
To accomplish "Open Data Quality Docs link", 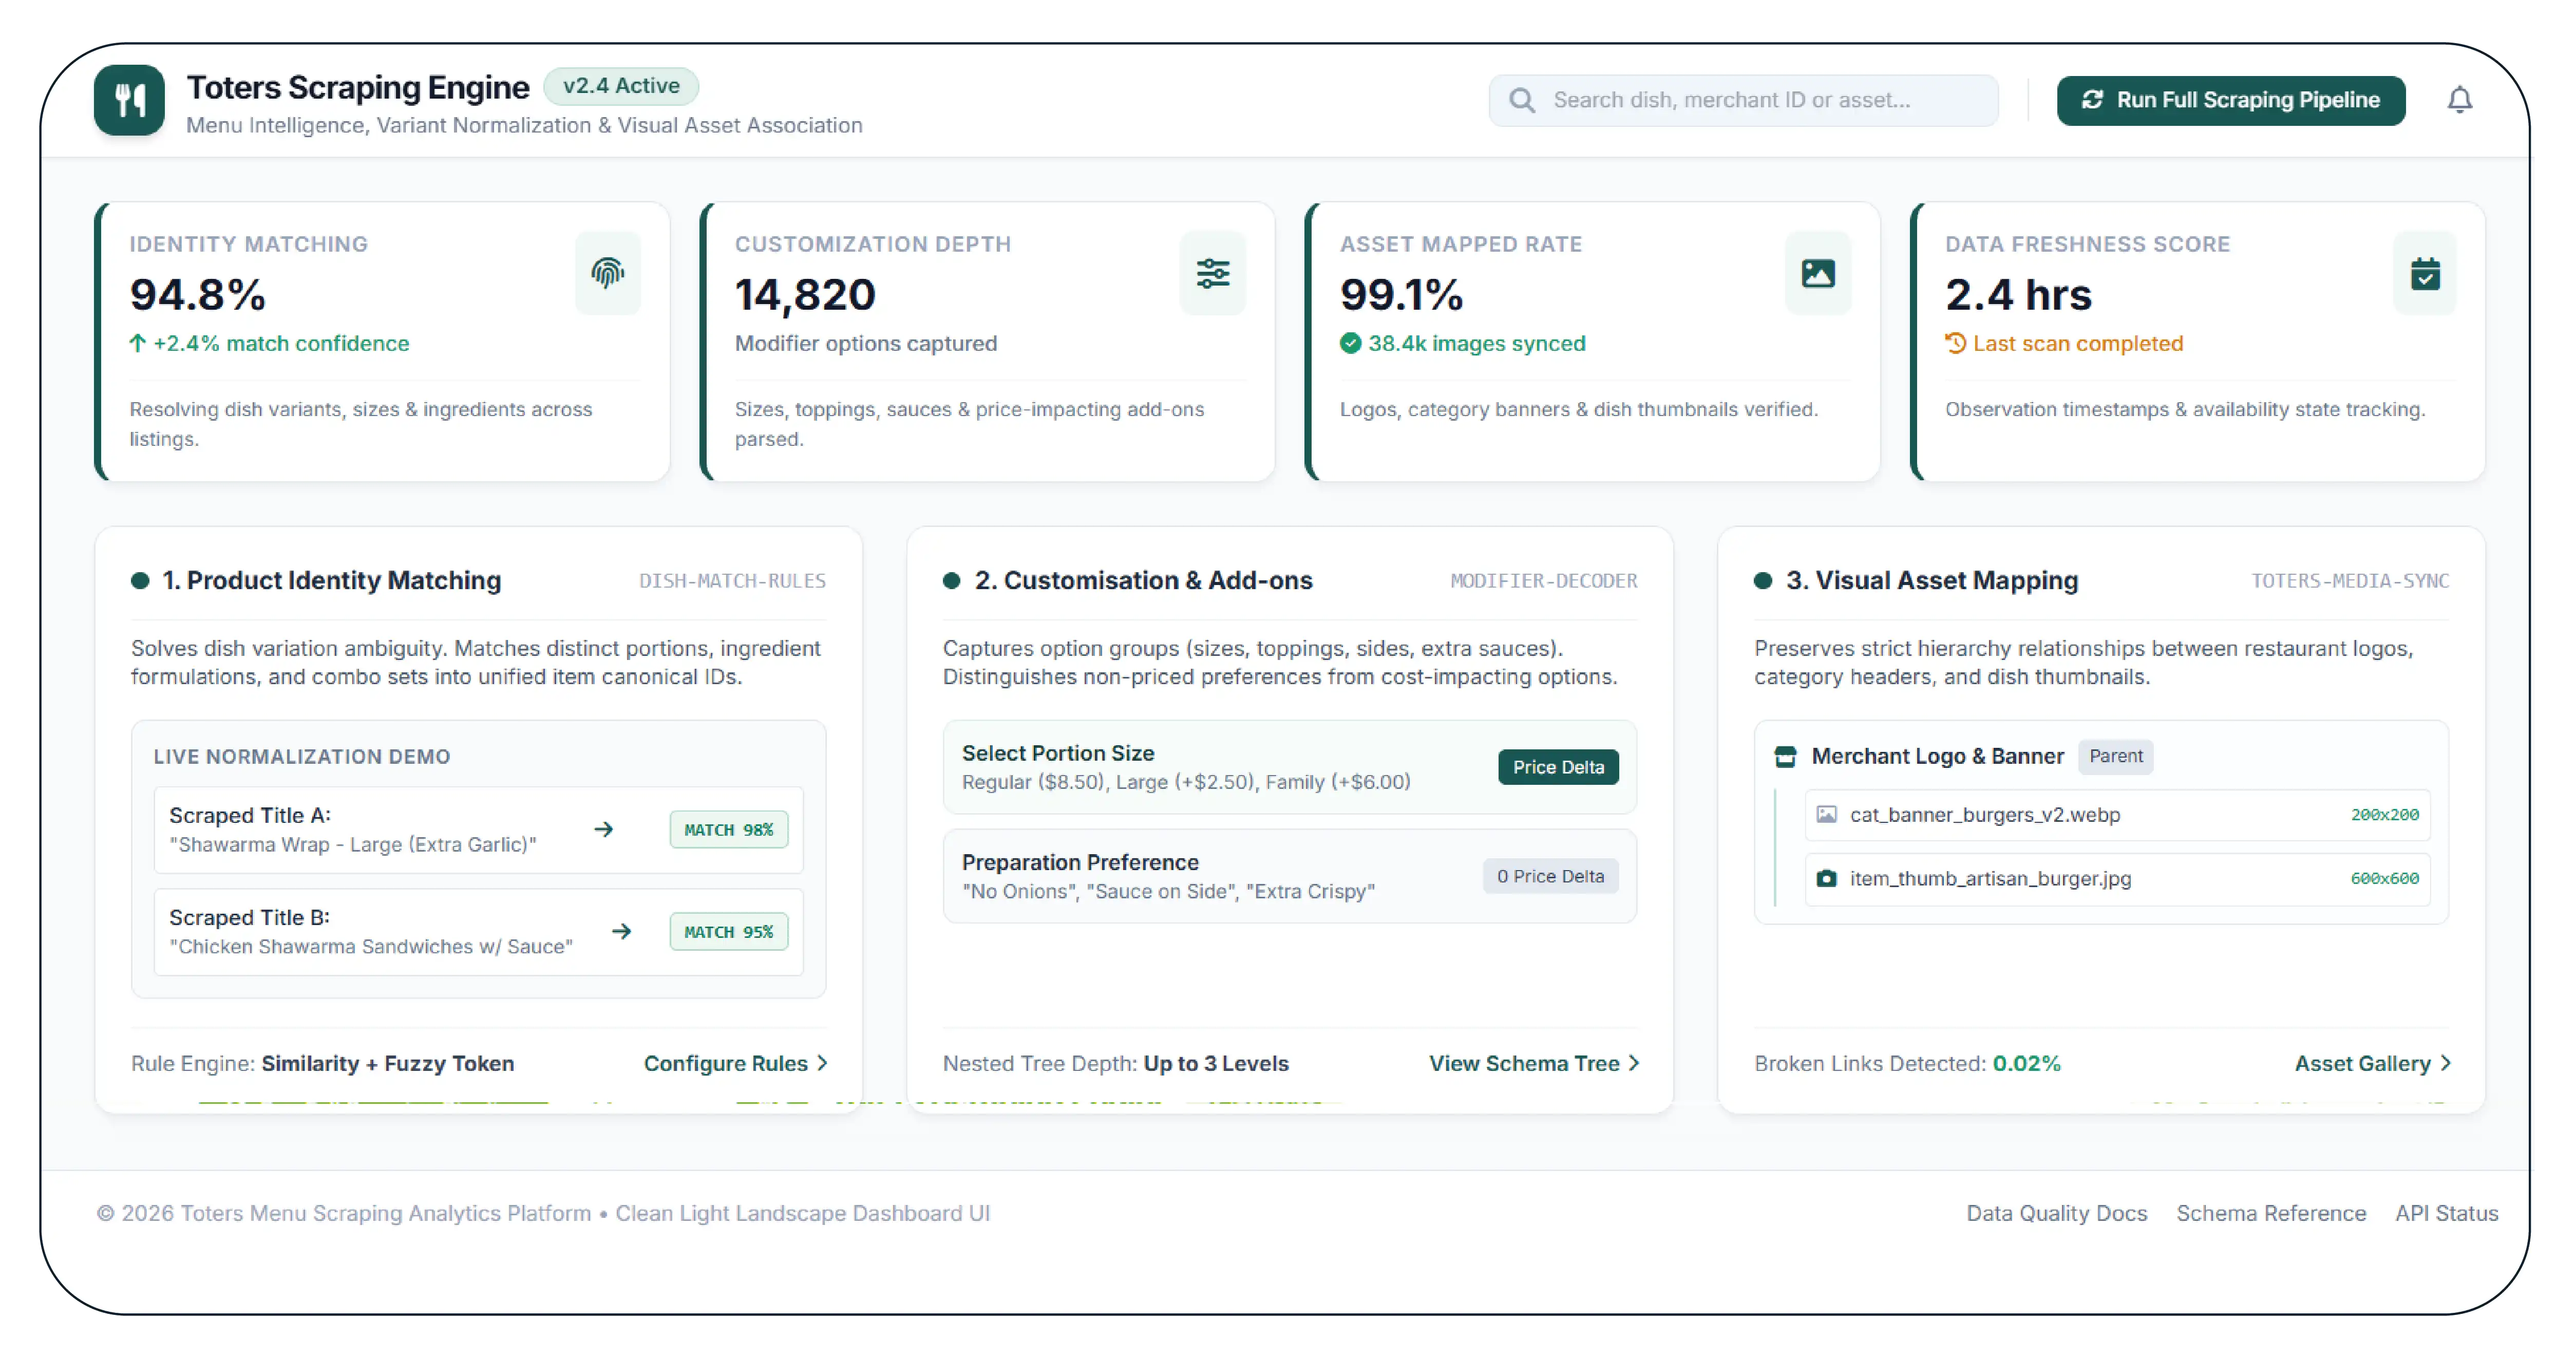I will (x=2056, y=1213).
